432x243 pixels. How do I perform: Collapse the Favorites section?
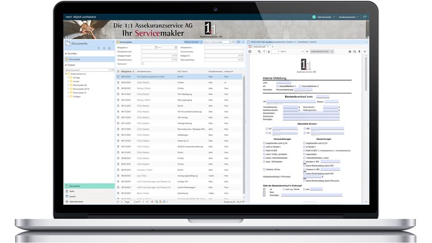point(66,54)
